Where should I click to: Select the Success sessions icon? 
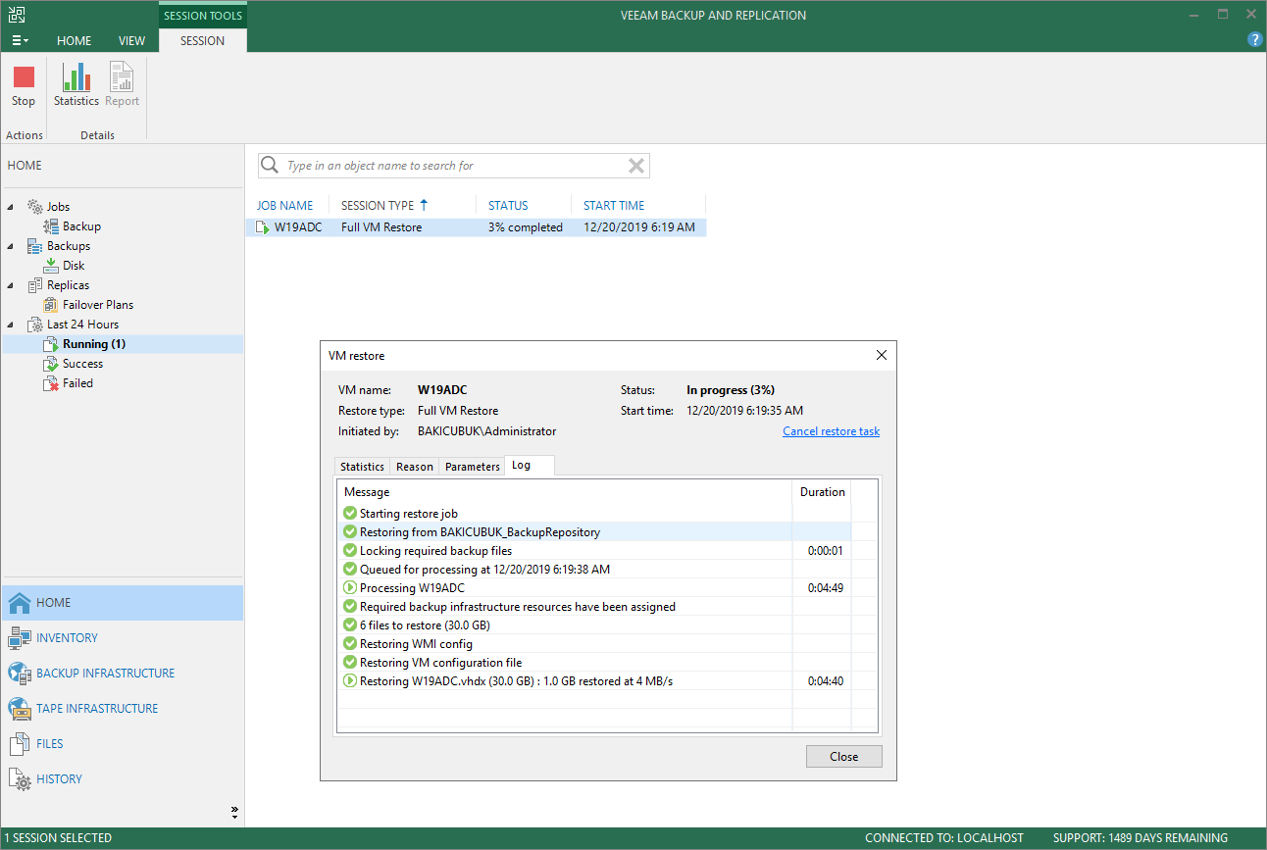(51, 364)
